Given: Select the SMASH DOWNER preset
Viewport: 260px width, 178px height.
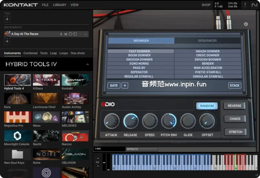Looking at the screenshot, I should [208, 51].
